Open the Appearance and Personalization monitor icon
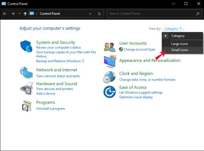This screenshot has height=151, width=204. tap(110, 61)
